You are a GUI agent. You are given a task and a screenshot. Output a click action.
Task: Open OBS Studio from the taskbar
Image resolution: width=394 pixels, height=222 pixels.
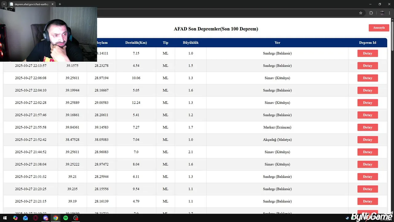tap(76, 218)
